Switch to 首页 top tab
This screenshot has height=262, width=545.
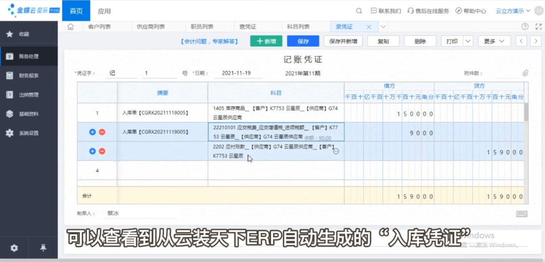point(76,11)
